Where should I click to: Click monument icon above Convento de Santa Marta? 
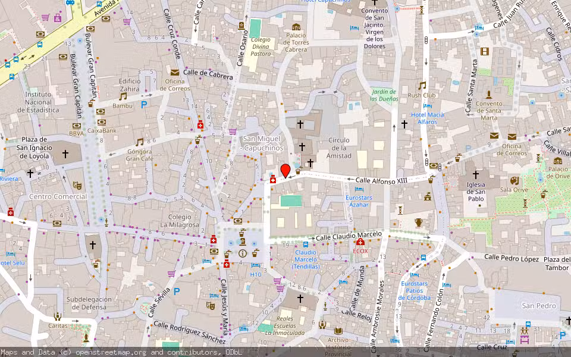click(x=489, y=95)
